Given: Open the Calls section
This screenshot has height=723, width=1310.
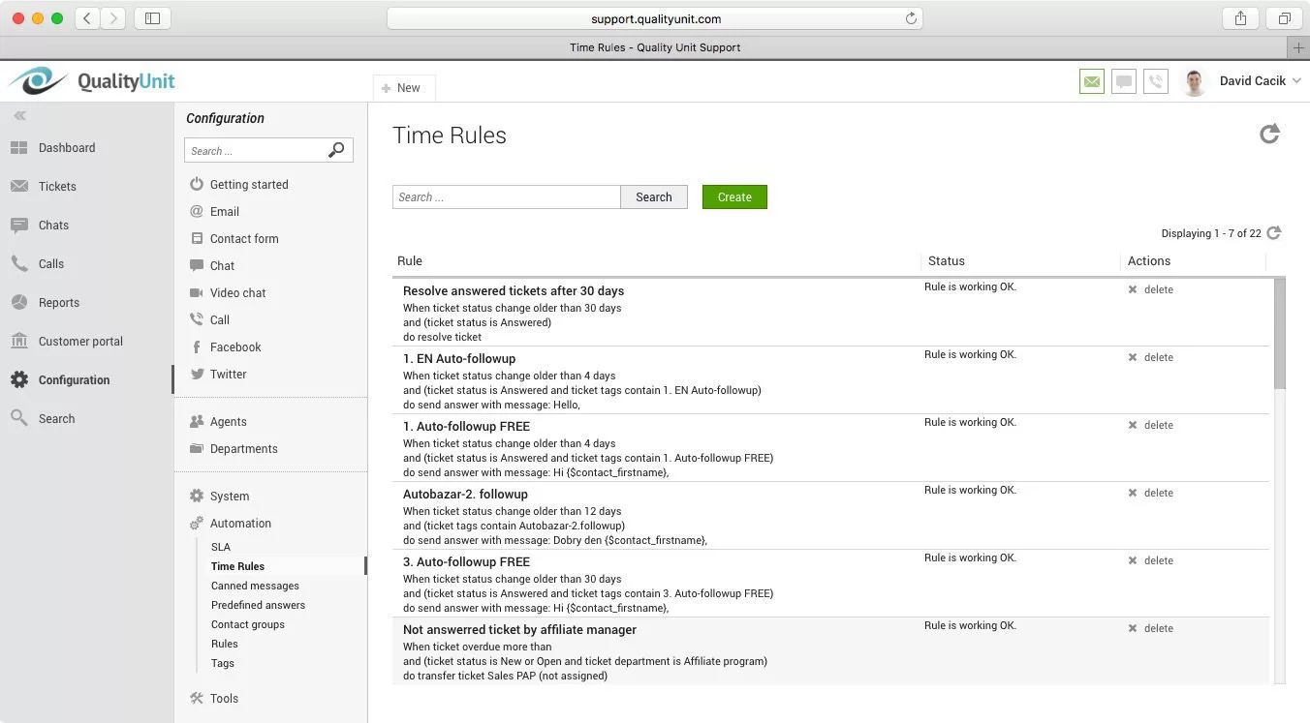Looking at the screenshot, I should click(51, 263).
